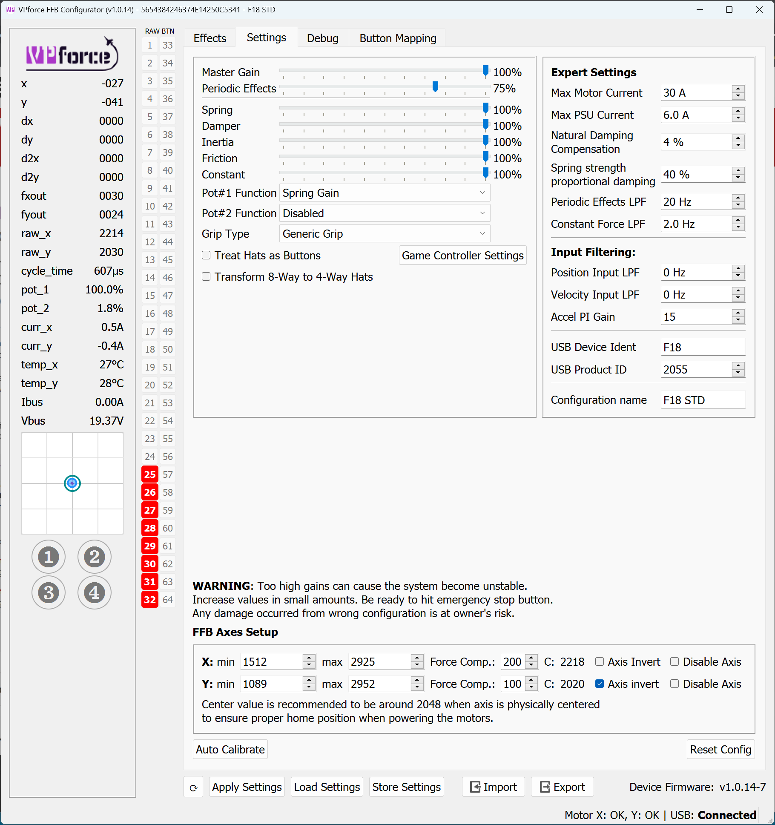This screenshot has height=825, width=775.
Task: Open Game Controller Settings
Action: (x=463, y=256)
